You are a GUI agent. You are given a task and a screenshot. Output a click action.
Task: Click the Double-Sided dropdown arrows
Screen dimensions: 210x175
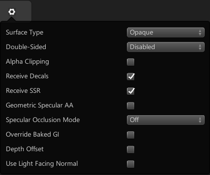click(200, 47)
